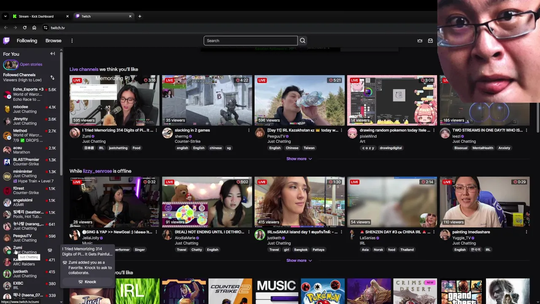The height and width of the screenshot is (304, 540).
Task: Open justketh in the sidebar list
Action: coord(30,274)
